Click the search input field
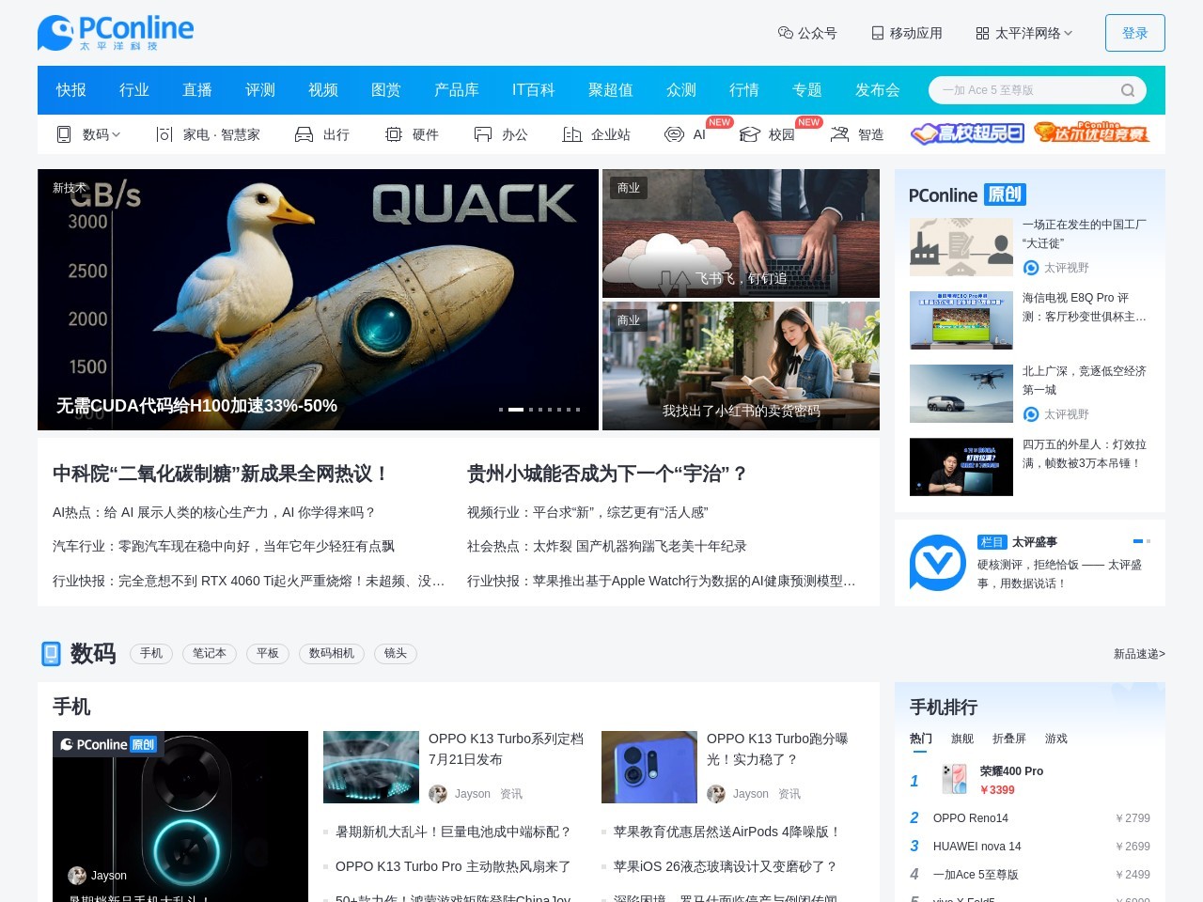Viewport: 1203px width, 902px height. click(x=1024, y=90)
